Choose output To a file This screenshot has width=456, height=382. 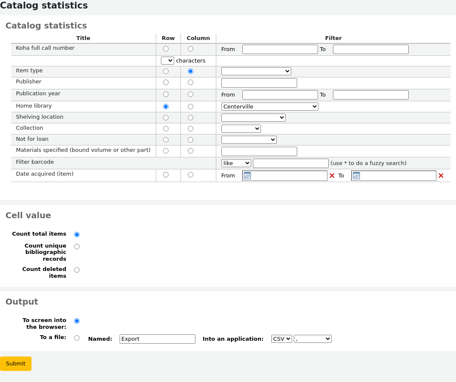(77, 338)
